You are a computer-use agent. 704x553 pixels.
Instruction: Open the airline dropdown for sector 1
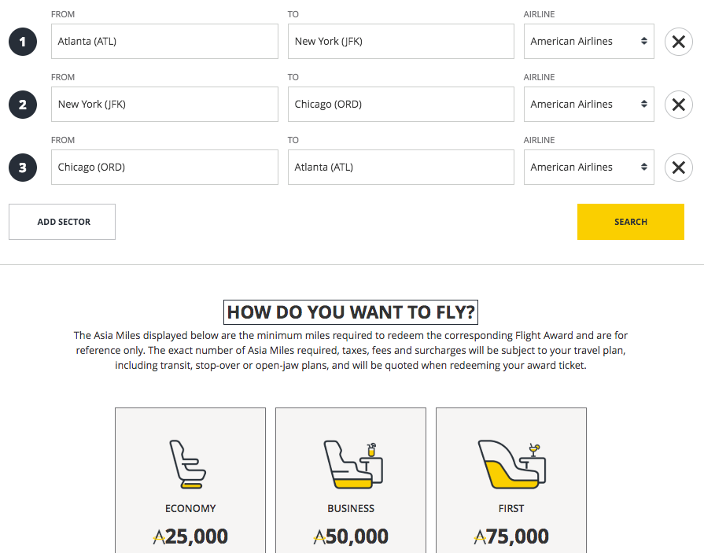point(588,42)
